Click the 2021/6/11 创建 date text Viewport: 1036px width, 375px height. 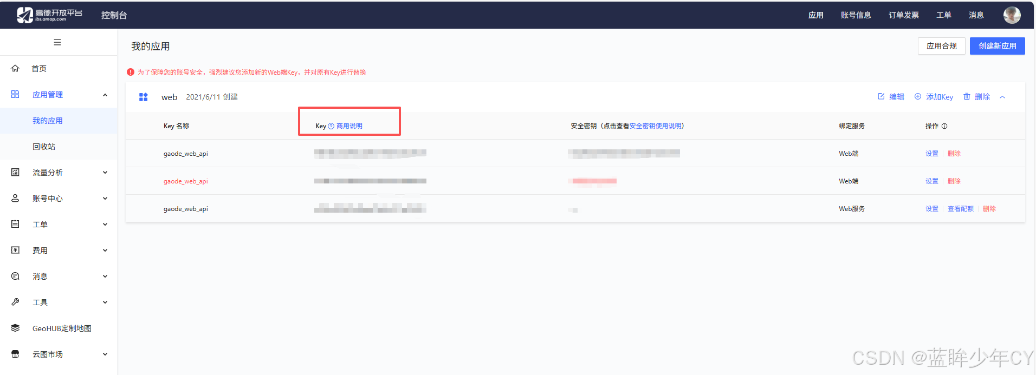coord(212,97)
